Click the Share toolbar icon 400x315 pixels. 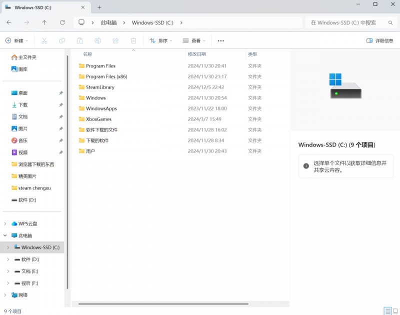(115, 40)
